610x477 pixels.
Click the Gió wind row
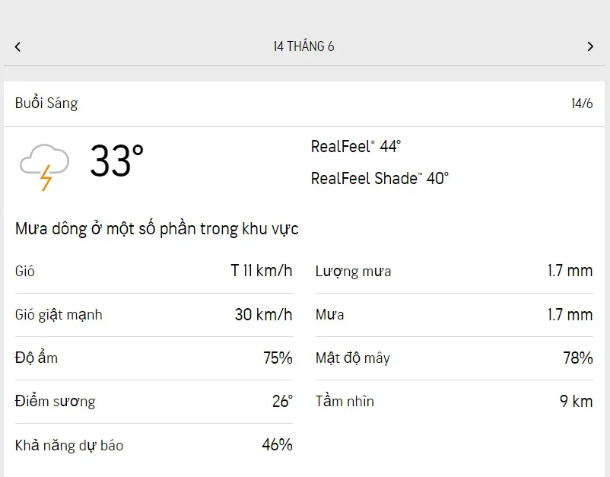coord(153,272)
